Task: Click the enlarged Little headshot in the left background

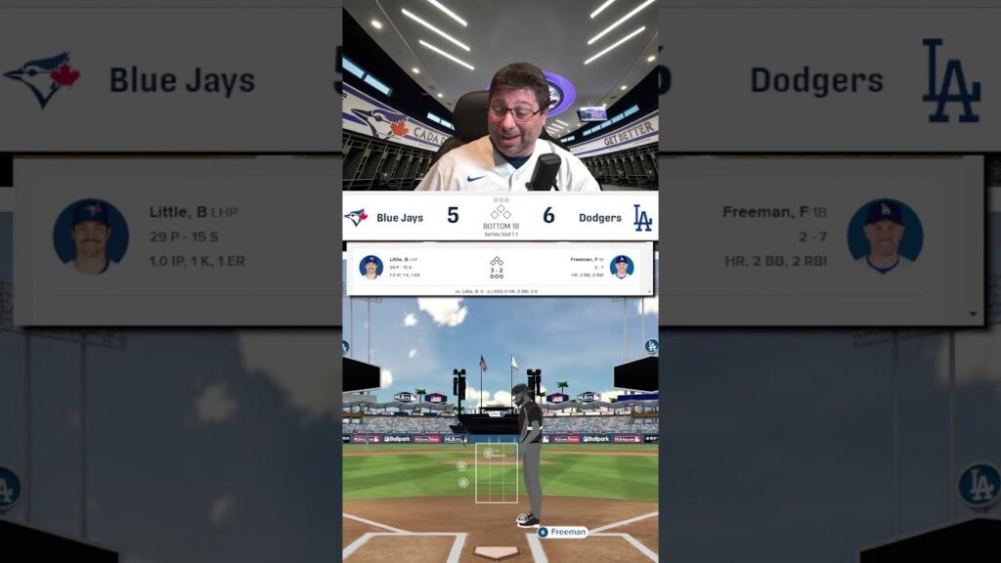Action: [x=91, y=237]
